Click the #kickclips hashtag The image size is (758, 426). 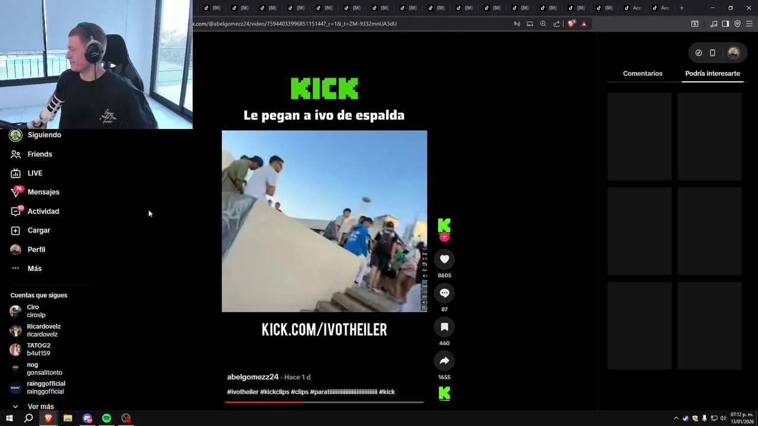coord(275,392)
